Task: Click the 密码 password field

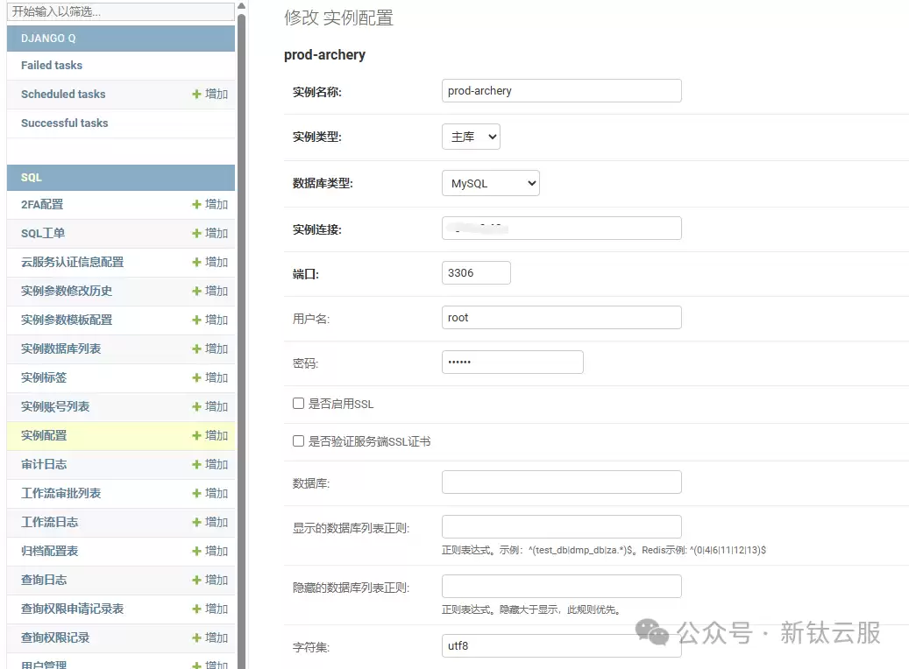Action: tap(513, 362)
